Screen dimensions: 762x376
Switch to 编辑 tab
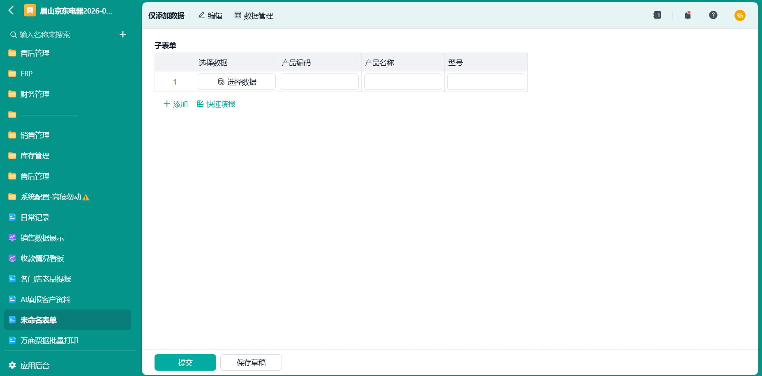(210, 16)
